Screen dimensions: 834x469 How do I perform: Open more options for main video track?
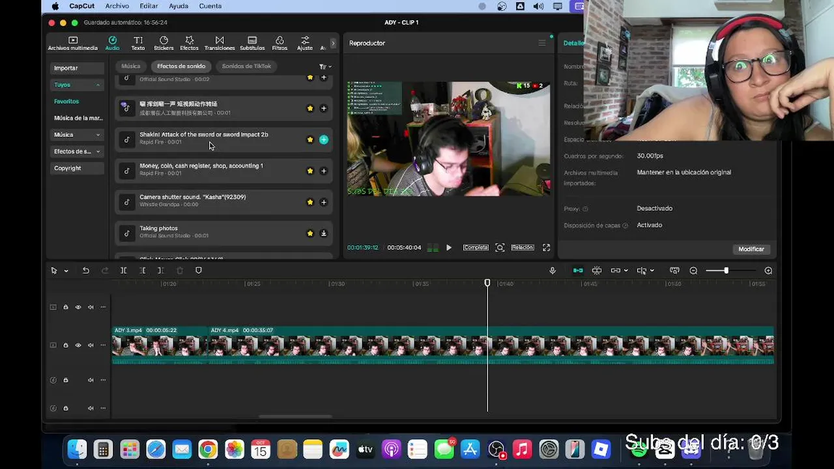point(103,345)
